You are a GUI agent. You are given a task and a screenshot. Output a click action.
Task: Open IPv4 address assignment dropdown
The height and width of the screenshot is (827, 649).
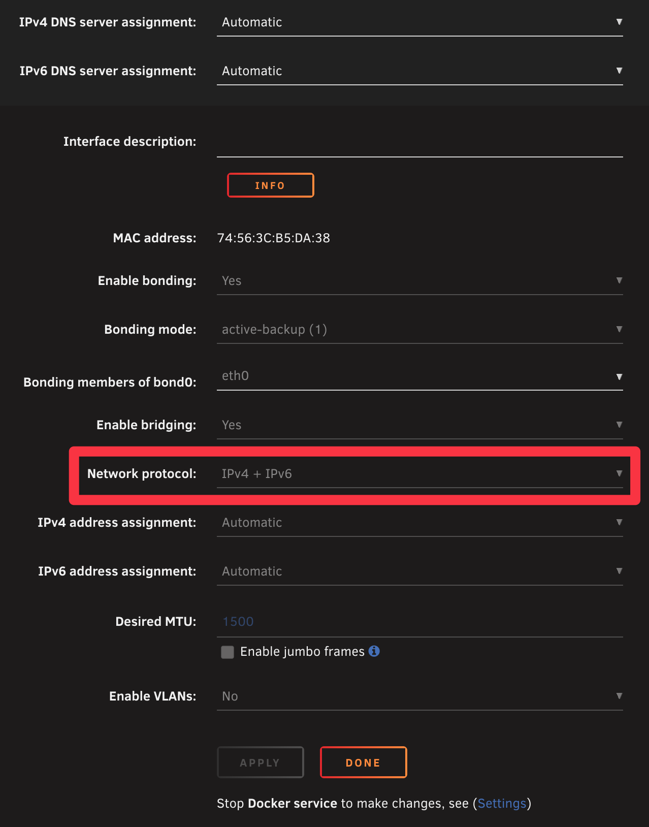click(x=419, y=523)
